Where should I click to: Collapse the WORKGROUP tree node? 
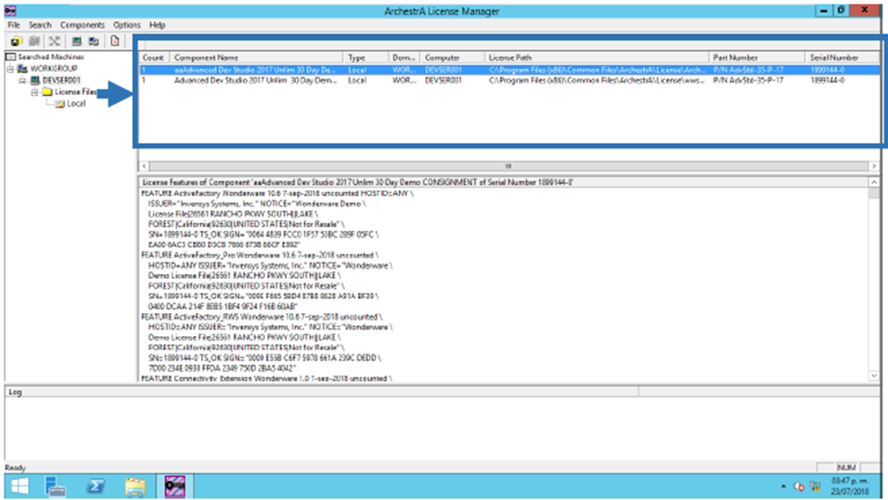(x=10, y=68)
